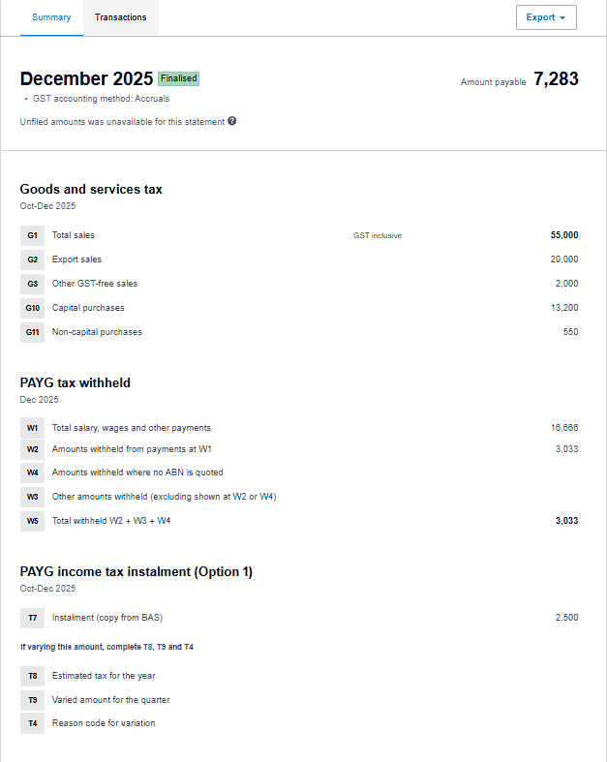This screenshot has height=762, width=607.
Task: Click the G2 Export sales badge
Action: click(32, 259)
